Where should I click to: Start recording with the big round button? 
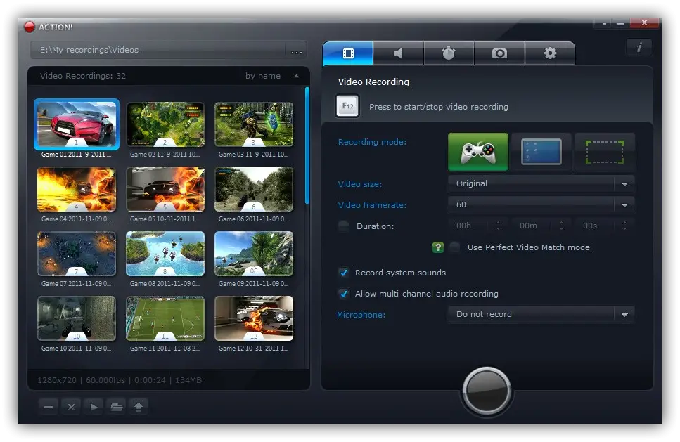487,391
